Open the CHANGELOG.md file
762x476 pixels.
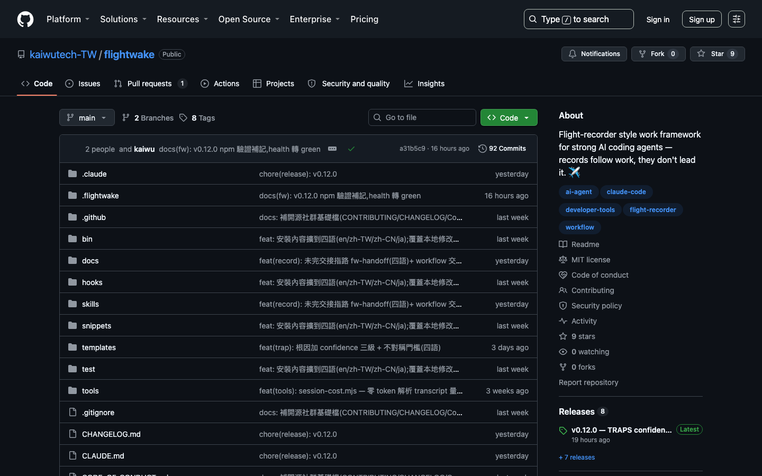click(111, 434)
